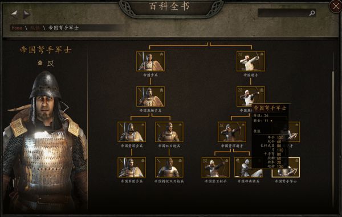The height and width of the screenshot is (217, 342).
Task: Select the 帝国军团步兵 portrait
Action: (132, 167)
